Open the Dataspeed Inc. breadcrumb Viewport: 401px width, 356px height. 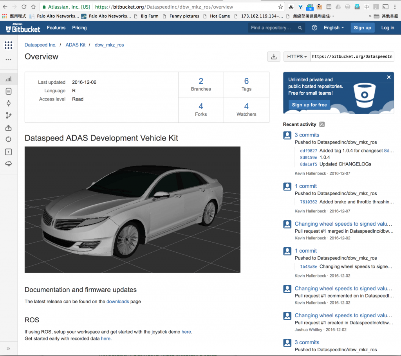click(x=40, y=45)
